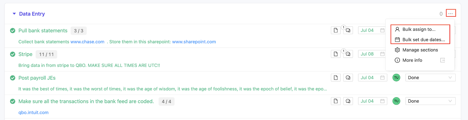Click exit icon beside More info

pos(443,60)
